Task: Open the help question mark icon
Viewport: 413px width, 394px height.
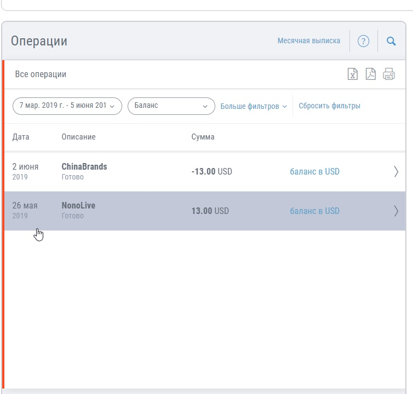Action: [363, 41]
